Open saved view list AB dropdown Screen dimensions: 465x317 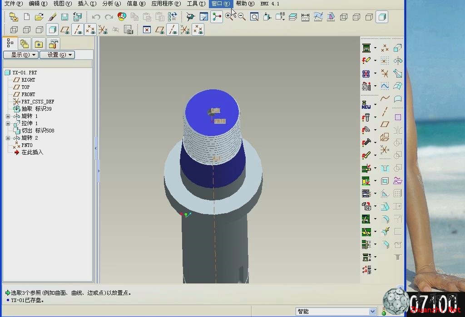click(280, 17)
